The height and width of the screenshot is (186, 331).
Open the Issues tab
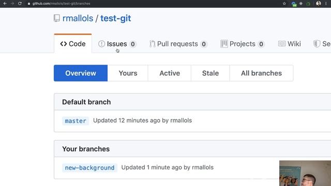click(x=117, y=44)
